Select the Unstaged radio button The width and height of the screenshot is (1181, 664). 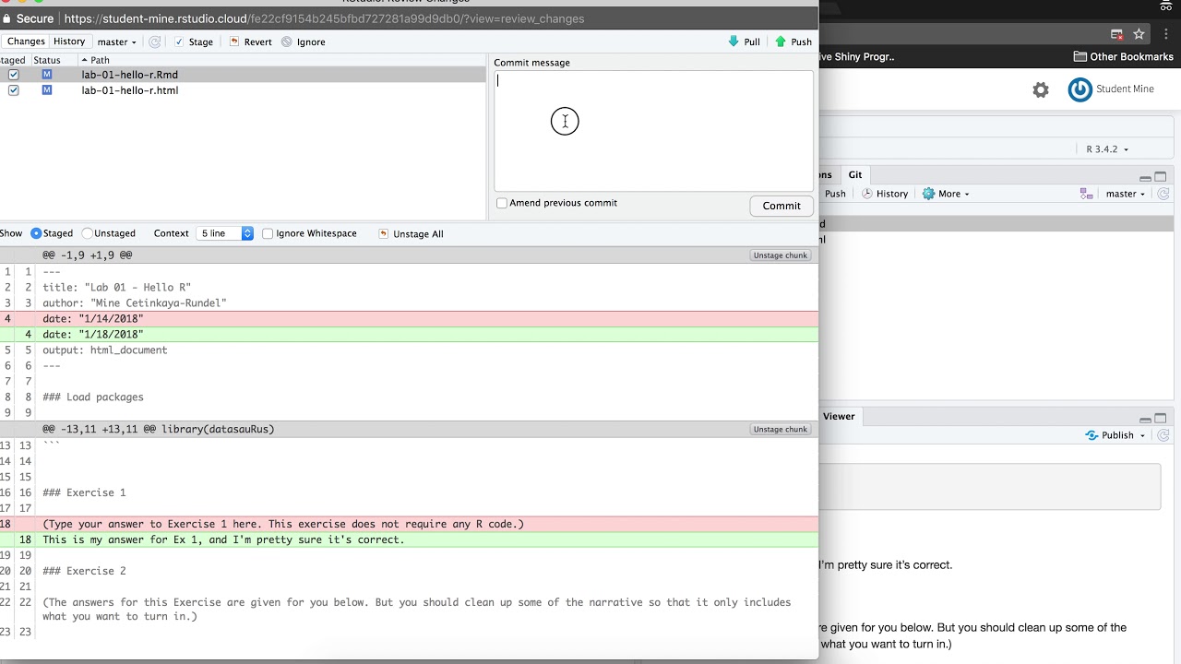[88, 233]
